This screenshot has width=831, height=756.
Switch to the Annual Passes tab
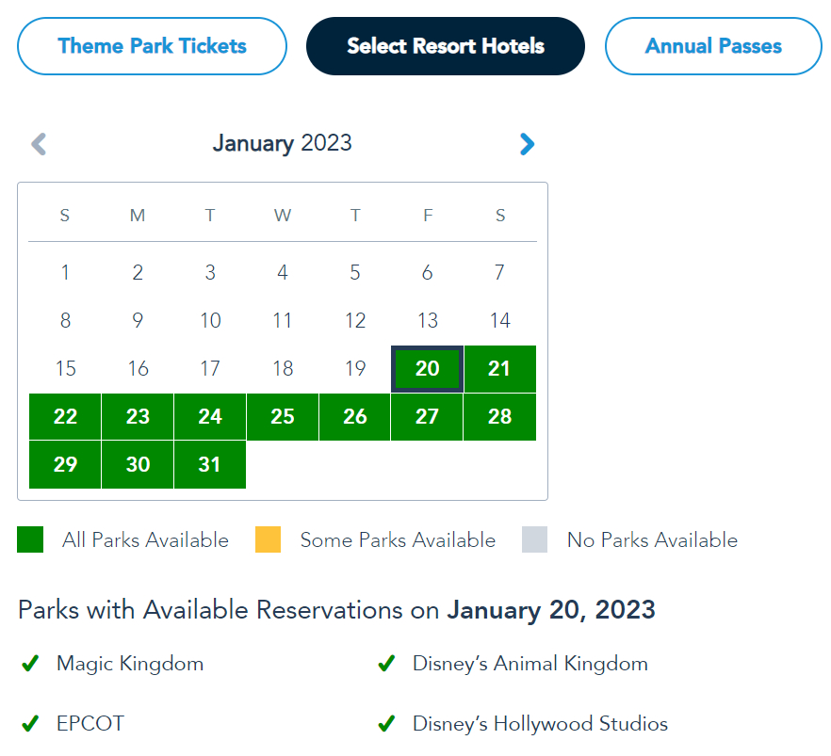tap(713, 46)
